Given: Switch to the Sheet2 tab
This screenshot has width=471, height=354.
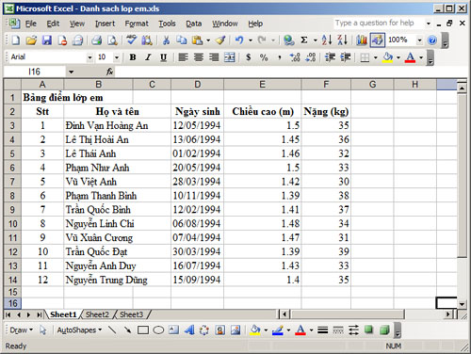Looking at the screenshot, I should (x=97, y=314).
